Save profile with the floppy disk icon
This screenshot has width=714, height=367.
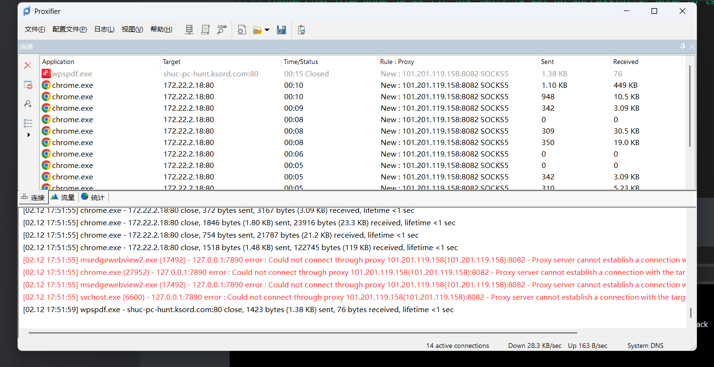[x=281, y=30]
